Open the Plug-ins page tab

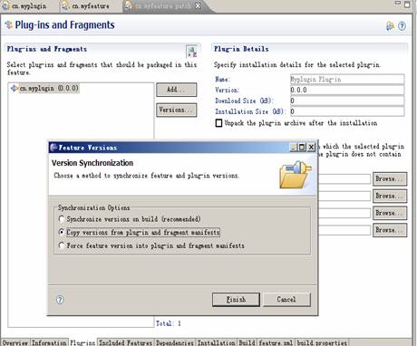82,342
